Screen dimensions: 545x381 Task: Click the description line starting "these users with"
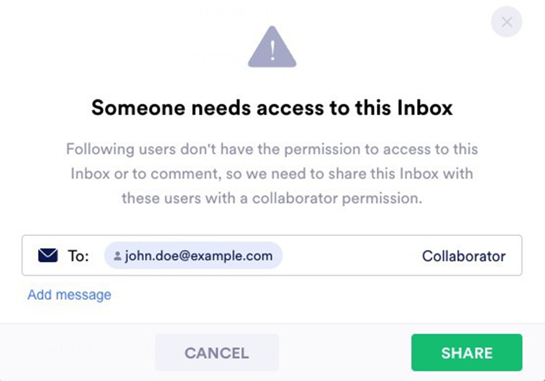pos(272,198)
